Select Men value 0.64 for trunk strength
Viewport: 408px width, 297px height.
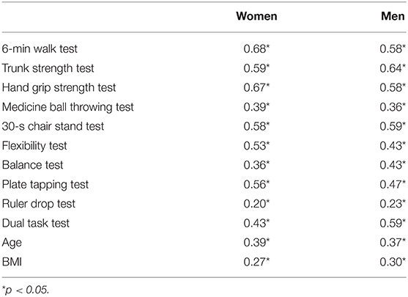(x=393, y=68)
